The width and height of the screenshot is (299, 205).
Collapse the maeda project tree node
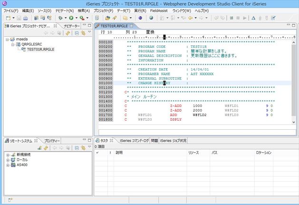click(7, 39)
